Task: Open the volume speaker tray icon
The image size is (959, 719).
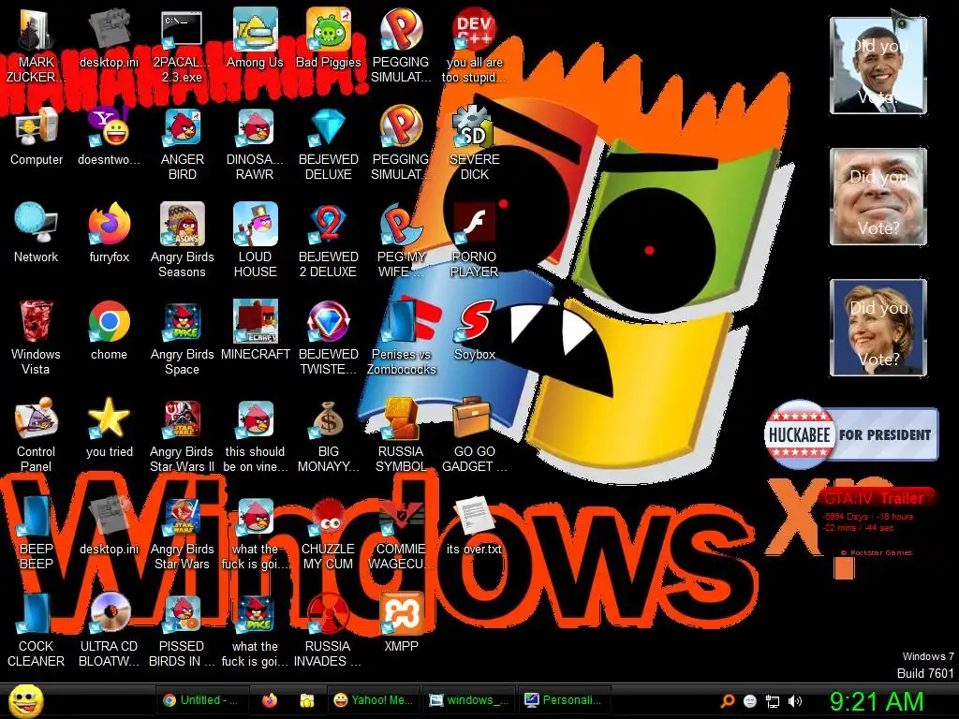Action: (x=795, y=701)
